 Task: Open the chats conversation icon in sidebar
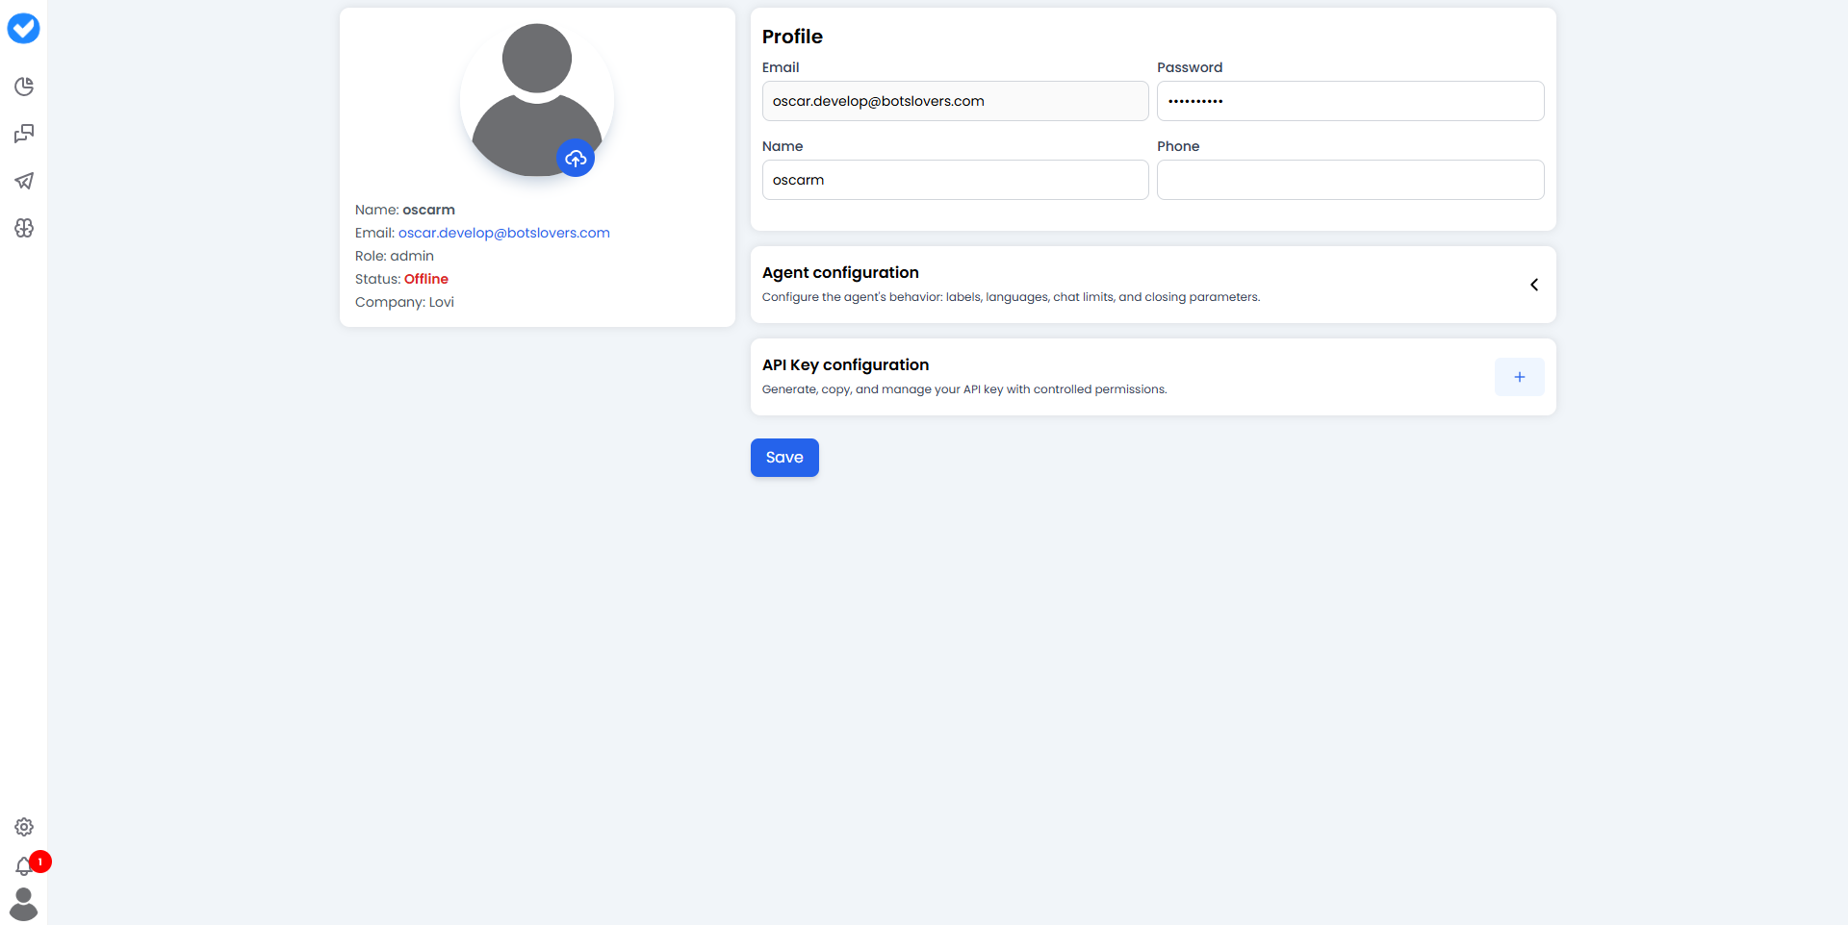[24, 134]
